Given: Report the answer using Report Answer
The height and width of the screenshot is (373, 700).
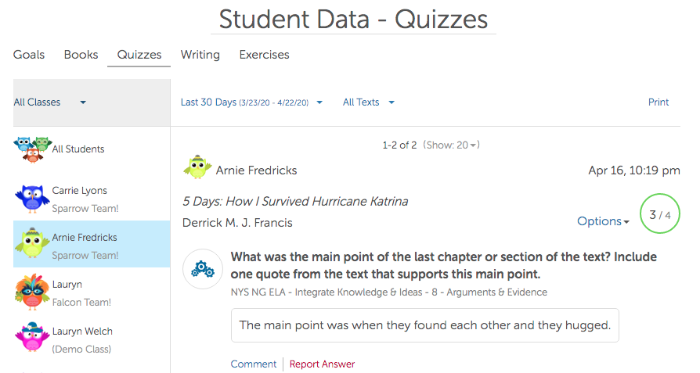Looking at the screenshot, I should tap(322, 364).
